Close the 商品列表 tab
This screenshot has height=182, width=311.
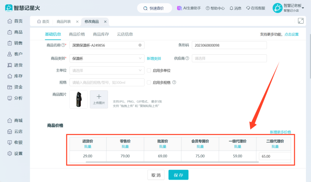tap(77, 22)
